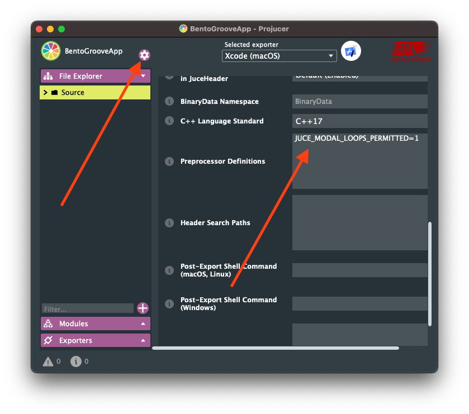Show info for Header Search Paths
The width and height of the screenshot is (469, 414).
click(169, 223)
